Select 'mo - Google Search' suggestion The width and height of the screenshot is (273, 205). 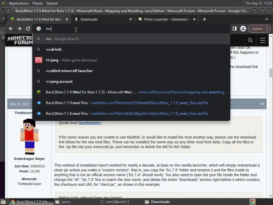point(131,39)
